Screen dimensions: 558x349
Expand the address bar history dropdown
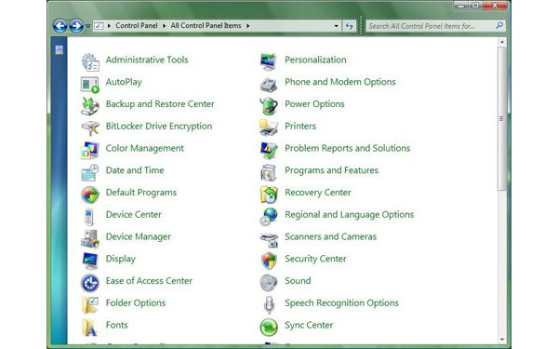point(336,26)
